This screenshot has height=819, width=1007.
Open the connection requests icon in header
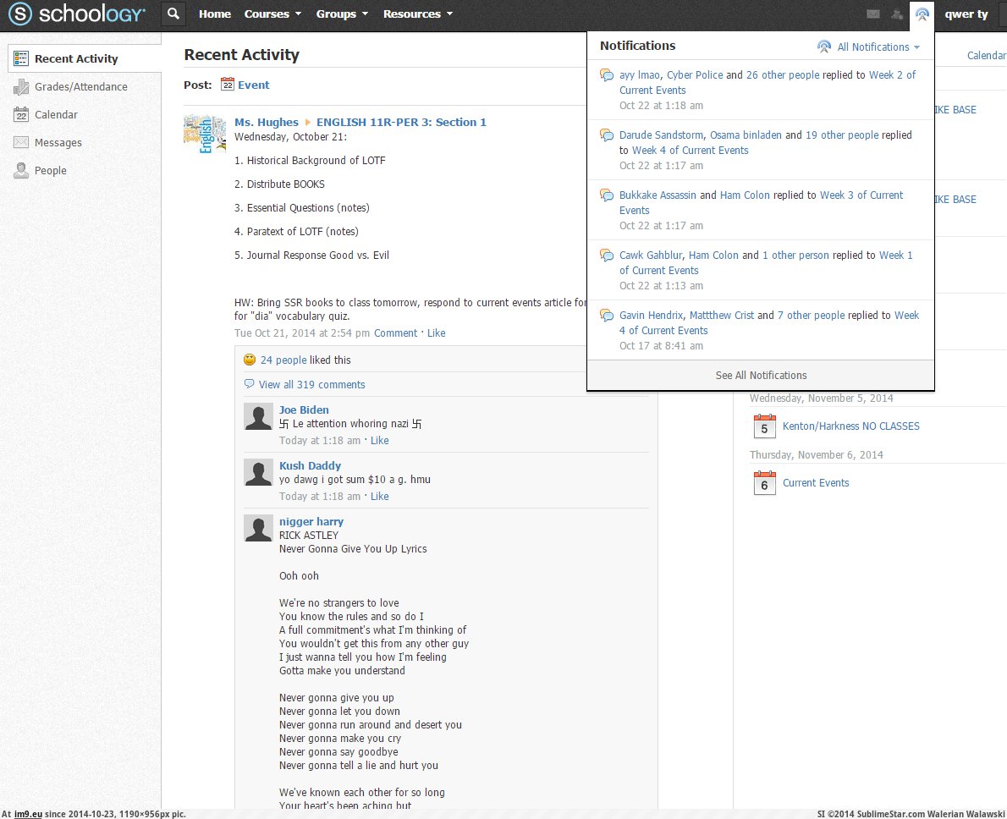click(897, 14)
